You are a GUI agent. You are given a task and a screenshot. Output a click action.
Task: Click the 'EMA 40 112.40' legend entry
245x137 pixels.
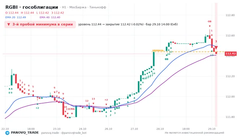[50, 18]
